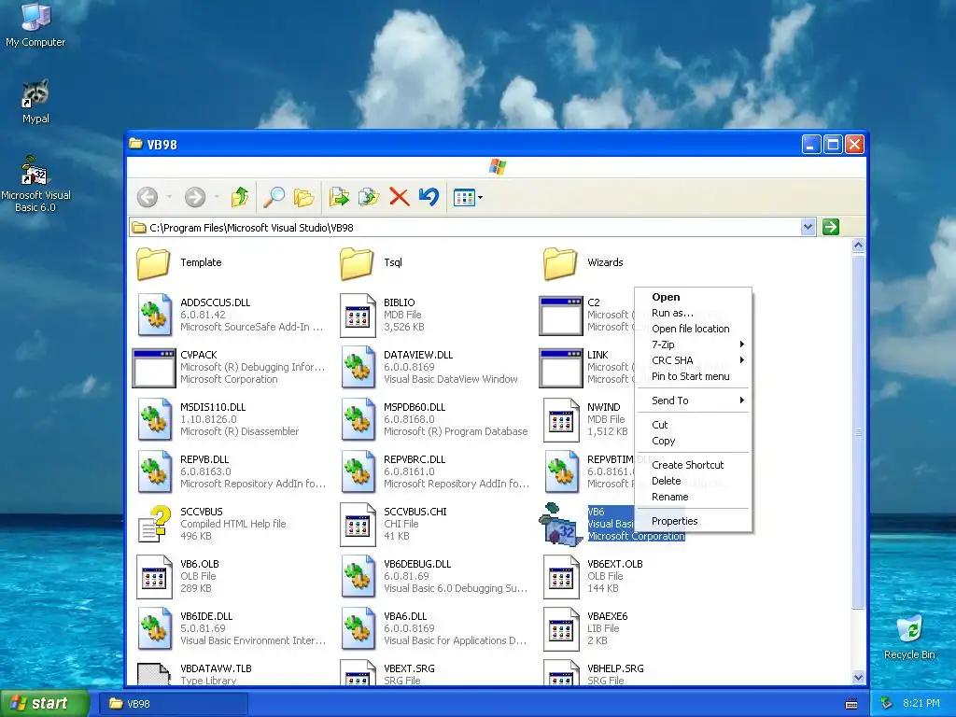Click the vertical scrollbar thumb

[858, 431]
